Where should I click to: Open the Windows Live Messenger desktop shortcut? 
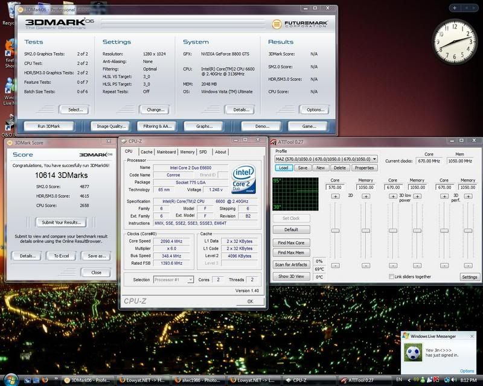(x=8, y=92)
